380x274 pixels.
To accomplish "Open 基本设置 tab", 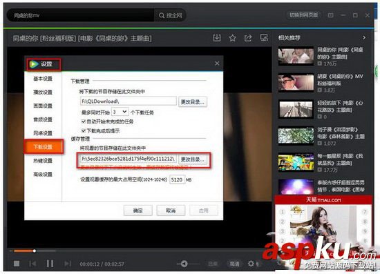I will (x=43, y=79).
